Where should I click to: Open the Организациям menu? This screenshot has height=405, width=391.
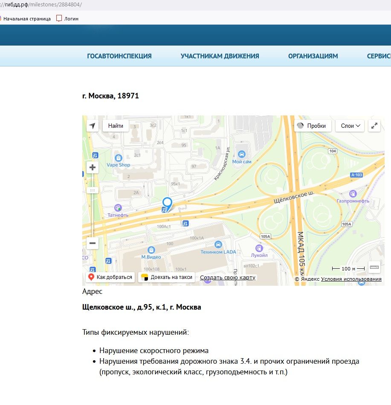point(313,56)
